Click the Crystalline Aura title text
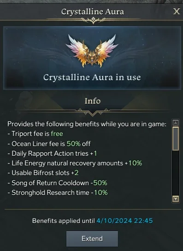 point(93,12)
